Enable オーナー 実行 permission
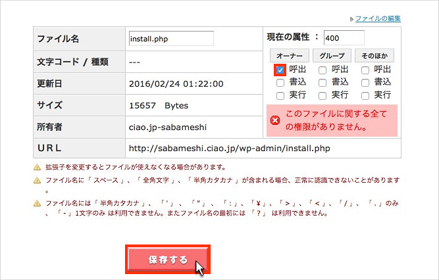The height and width of the screenshot is (280, 439). (280, 96)
